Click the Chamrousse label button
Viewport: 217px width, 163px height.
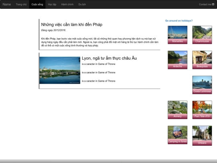(x=202, y=41)
